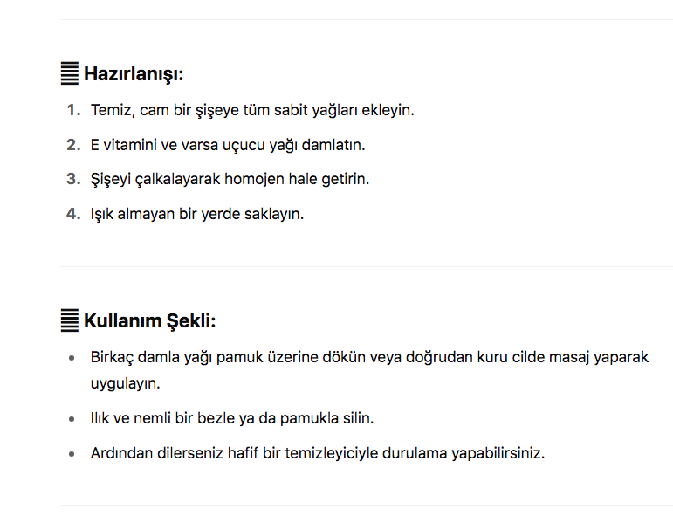
Task: Click the Hazırlanışı heading text
Action: click(134, 74)
